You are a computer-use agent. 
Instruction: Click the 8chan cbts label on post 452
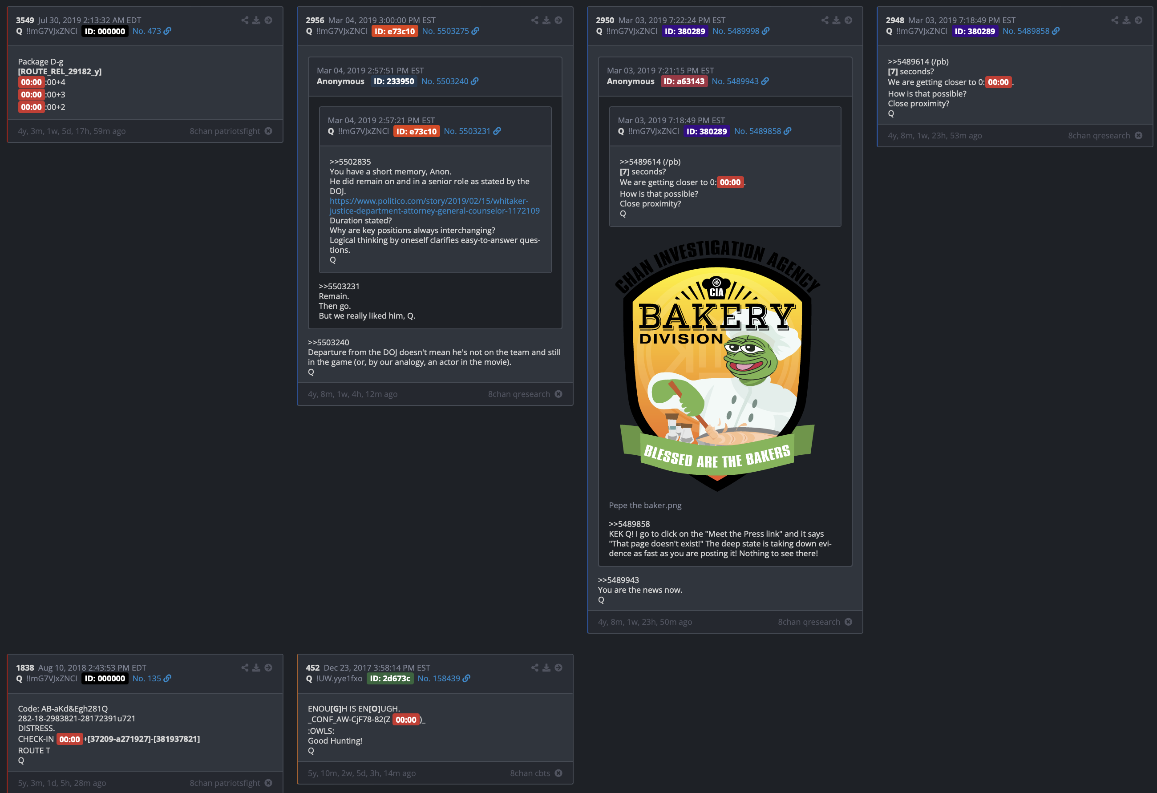pos(530,773)
